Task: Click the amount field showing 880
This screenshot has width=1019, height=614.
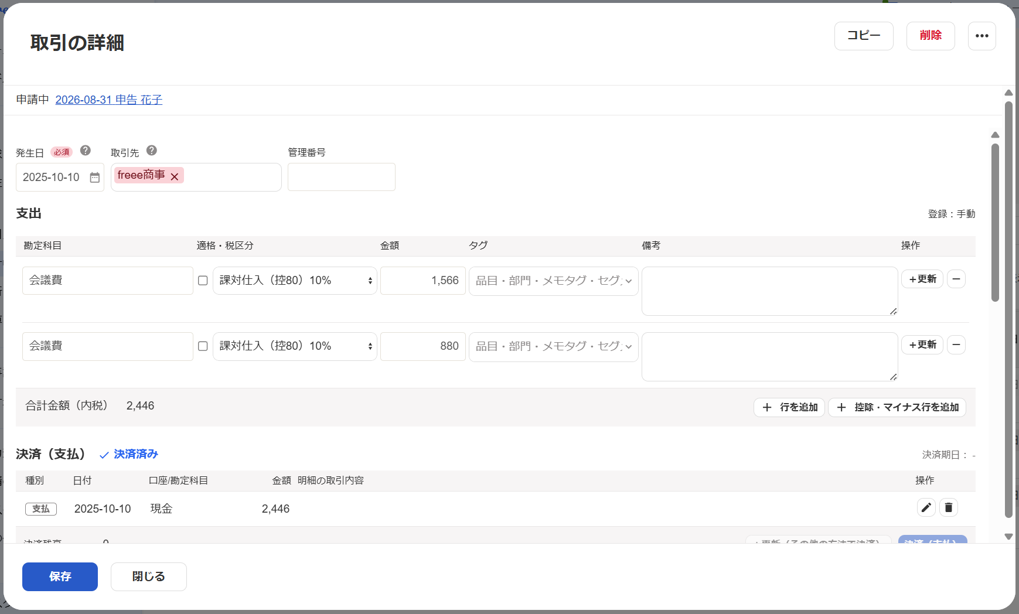Action: [x=423, y=346]
